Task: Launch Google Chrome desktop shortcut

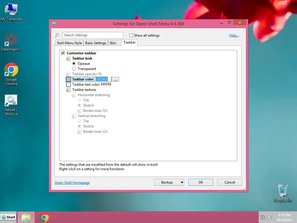Action: coord(11,74)
